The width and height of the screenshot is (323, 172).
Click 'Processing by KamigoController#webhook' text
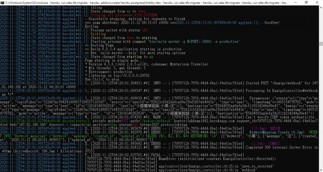click(x=282, y=91)
